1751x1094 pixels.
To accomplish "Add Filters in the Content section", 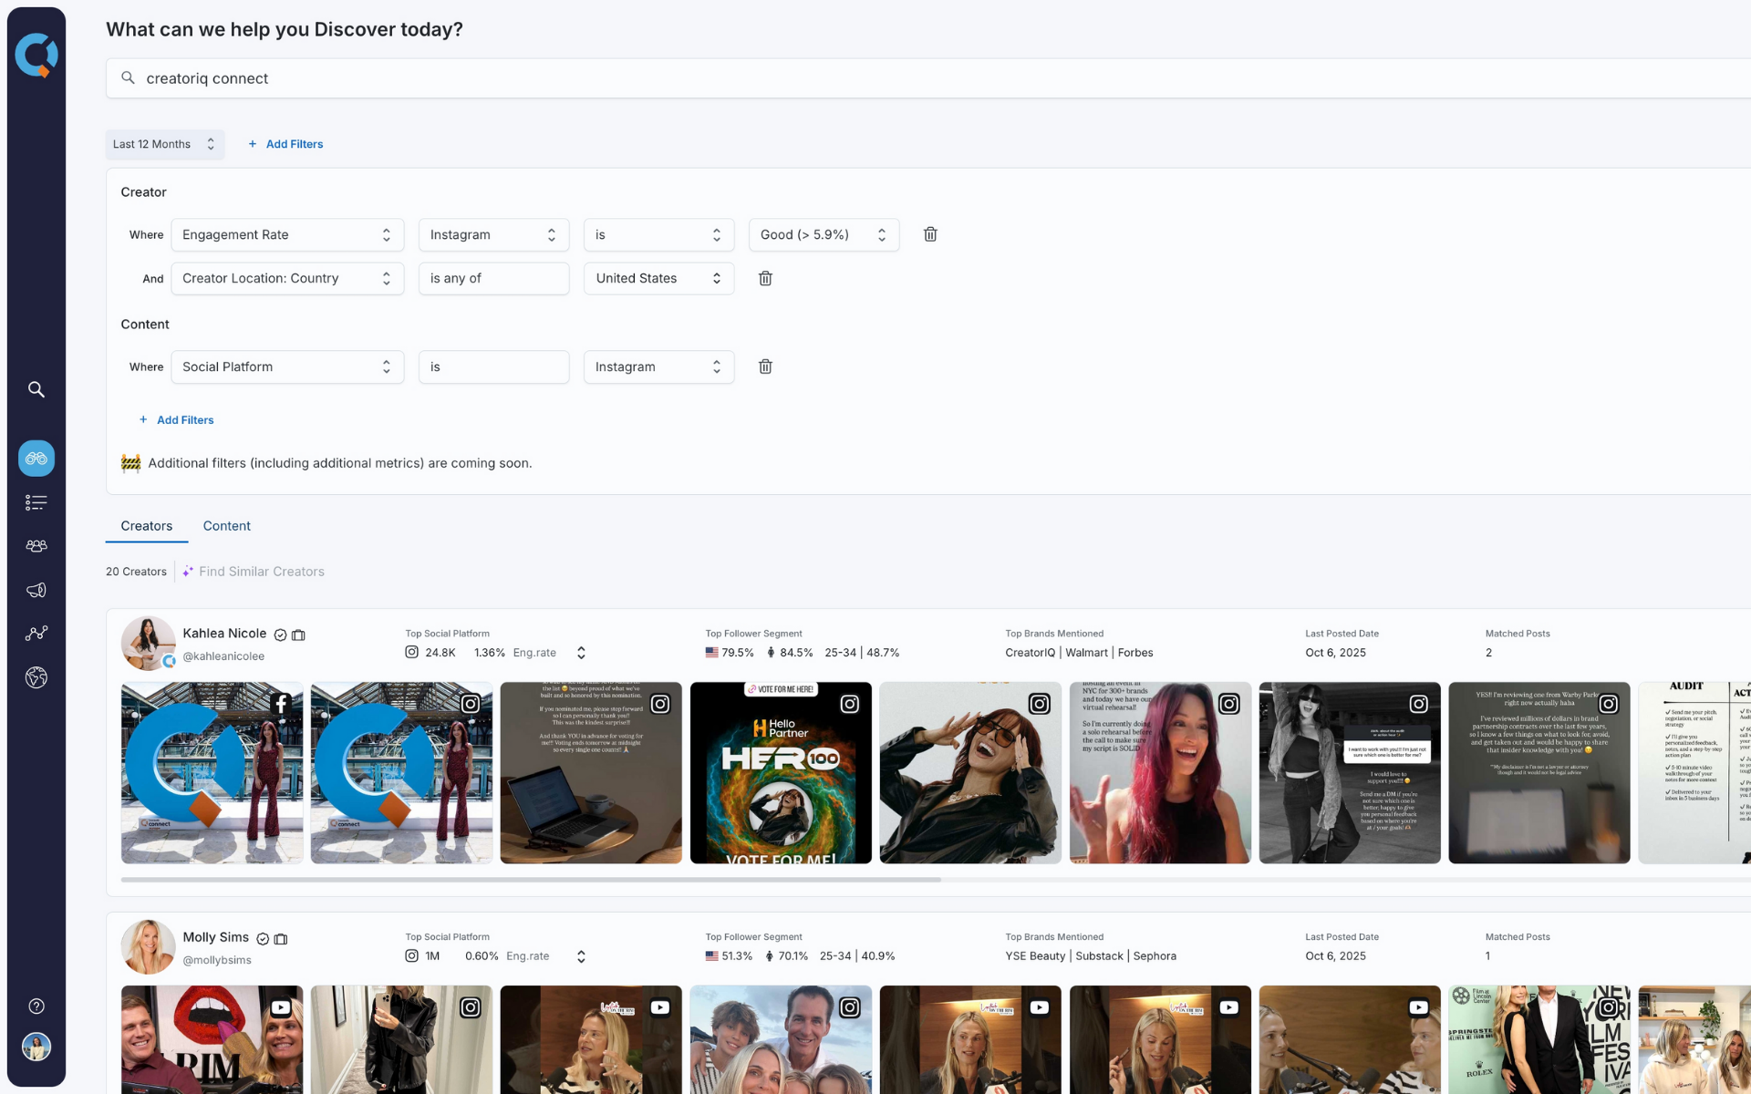I will coord(177,419).
